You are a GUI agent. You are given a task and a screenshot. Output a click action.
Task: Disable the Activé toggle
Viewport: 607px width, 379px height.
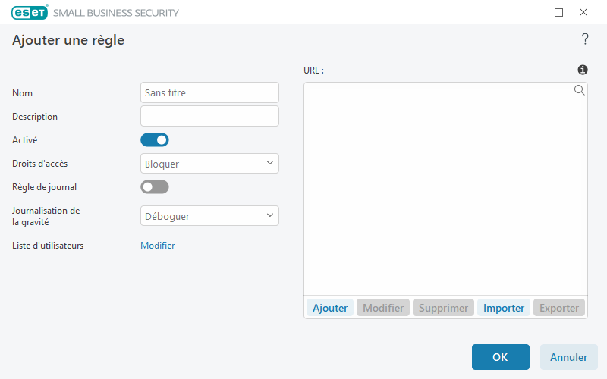[x=155, y=140]
